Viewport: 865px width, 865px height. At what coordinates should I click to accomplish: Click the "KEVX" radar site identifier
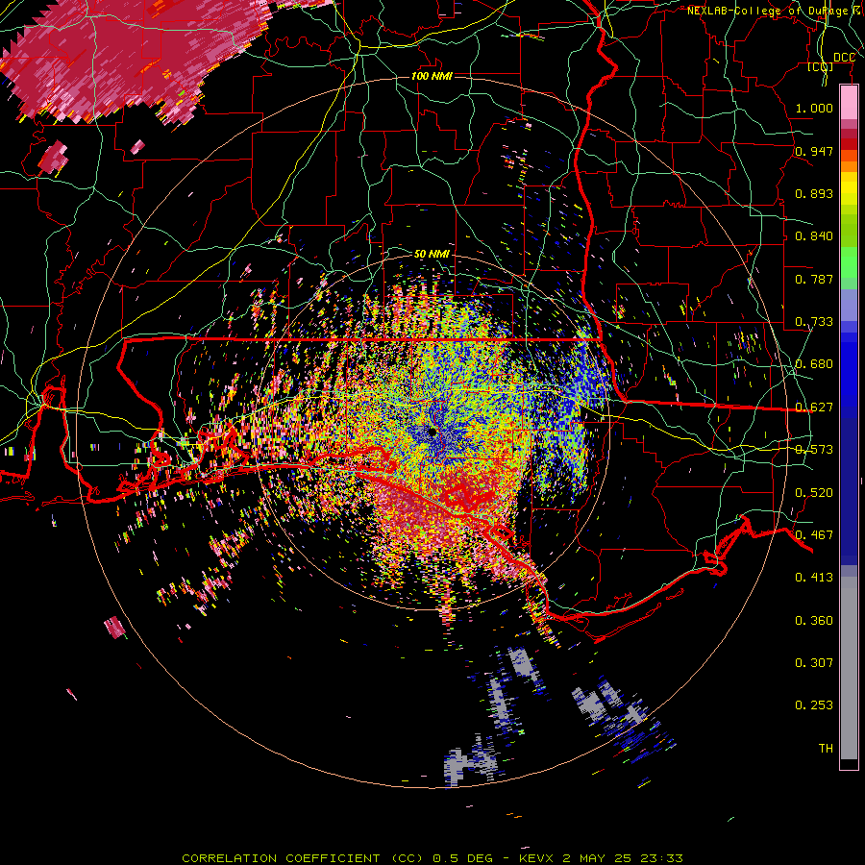pos(535,858)
